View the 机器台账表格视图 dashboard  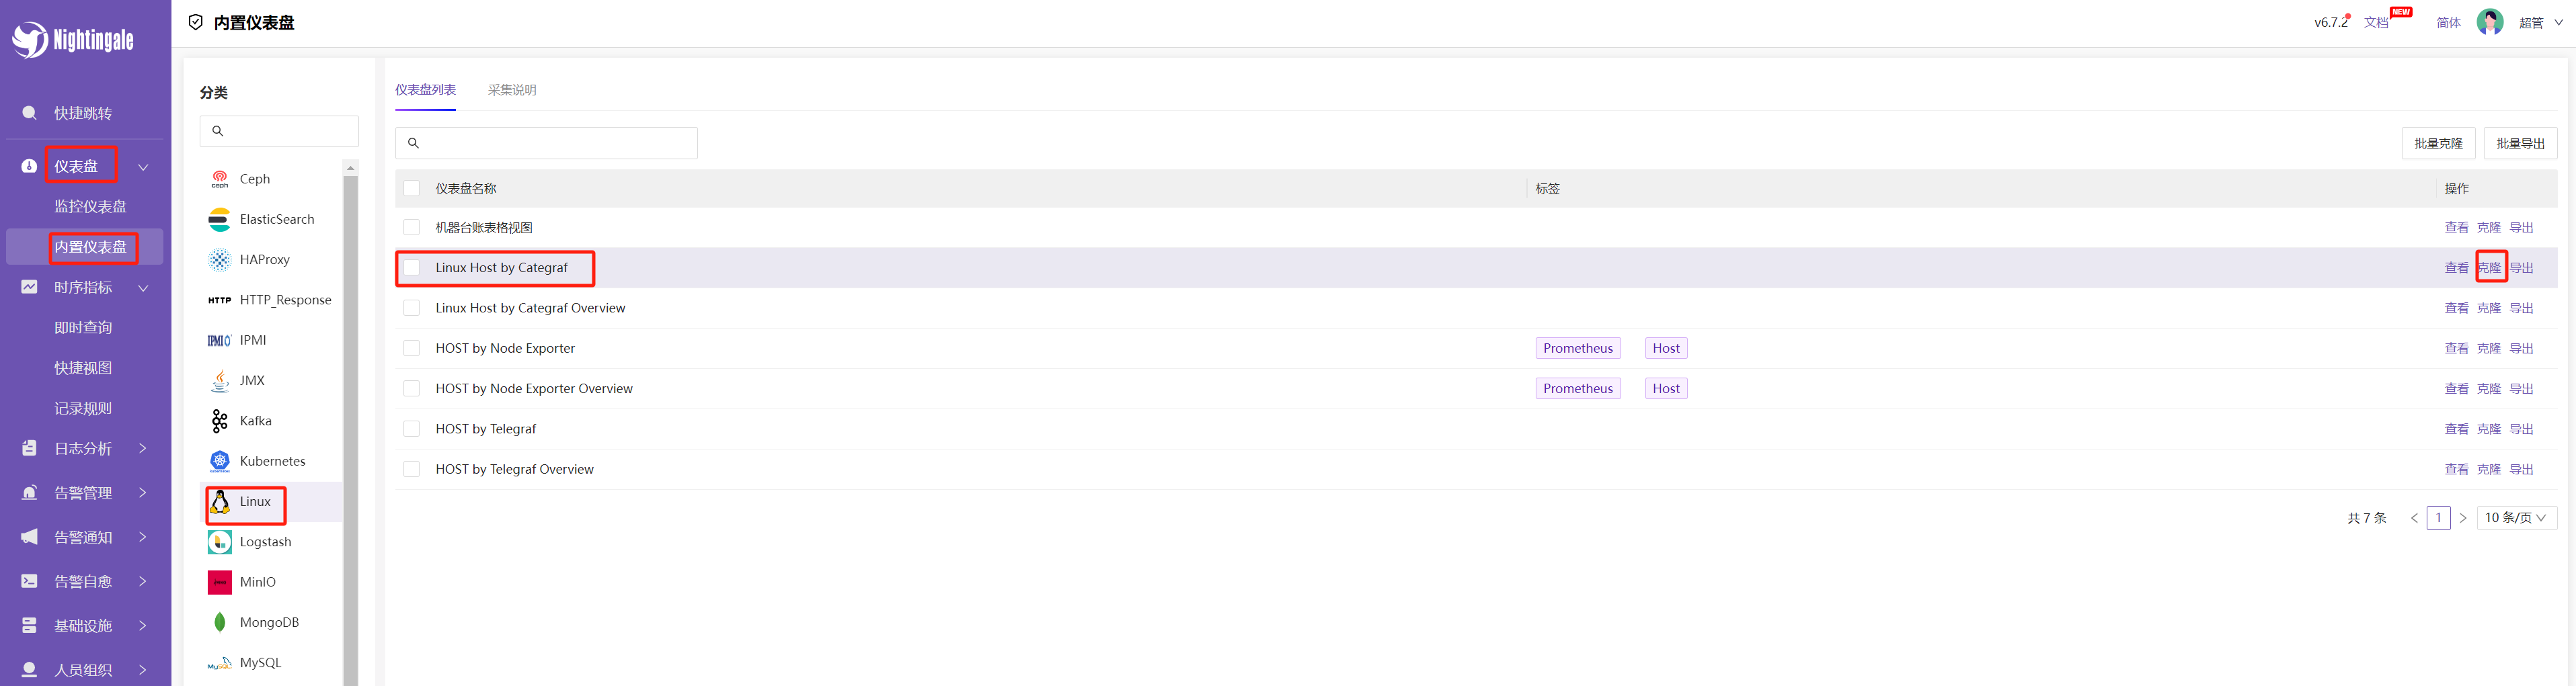2456,228
